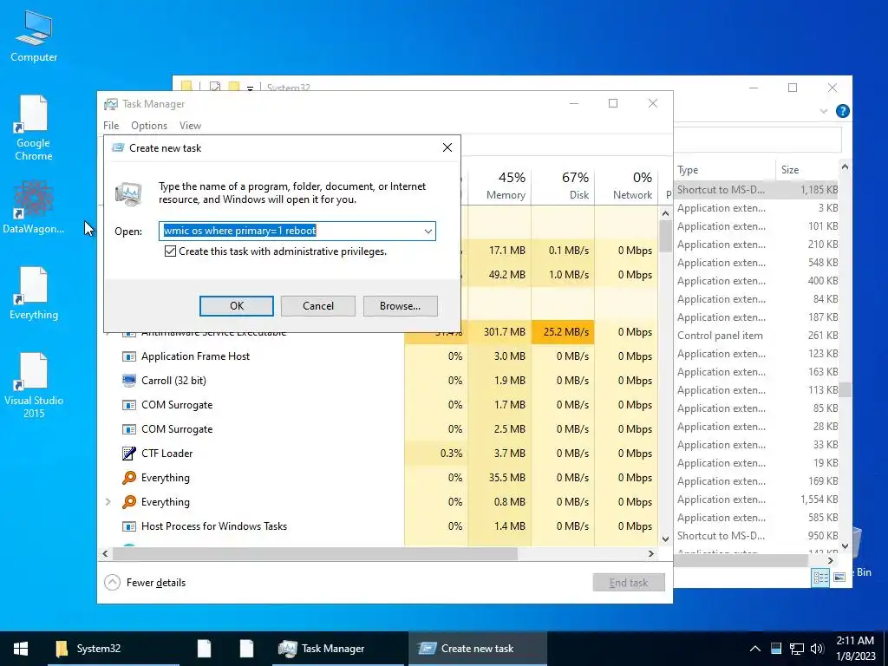Click Explorer vertical scrollbar thumb
Screen dimensions: 888x666
pos(845,389)
